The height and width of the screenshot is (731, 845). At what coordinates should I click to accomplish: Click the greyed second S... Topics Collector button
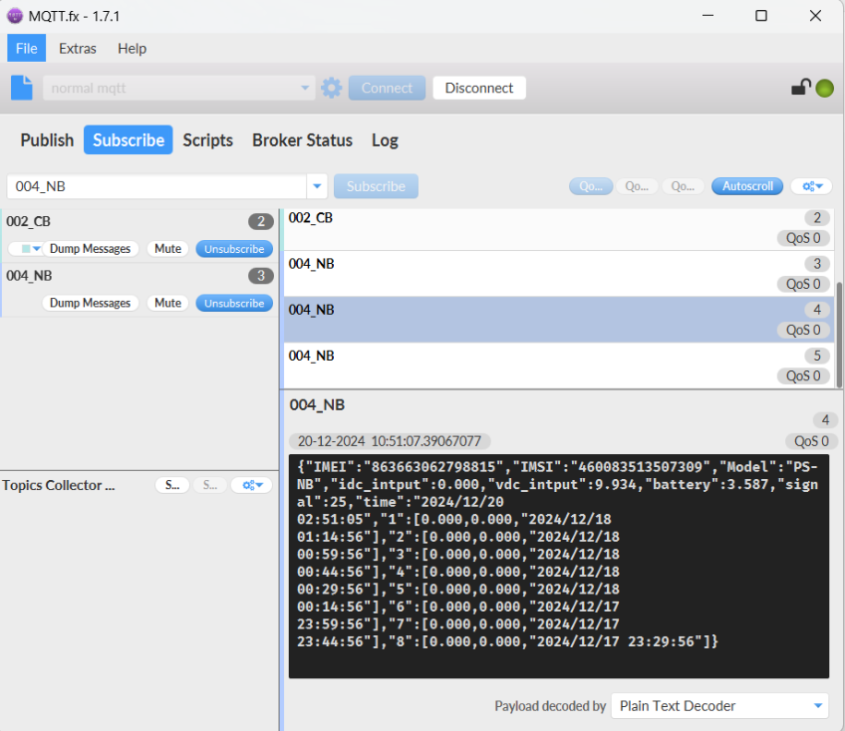[x=209, y=485]
